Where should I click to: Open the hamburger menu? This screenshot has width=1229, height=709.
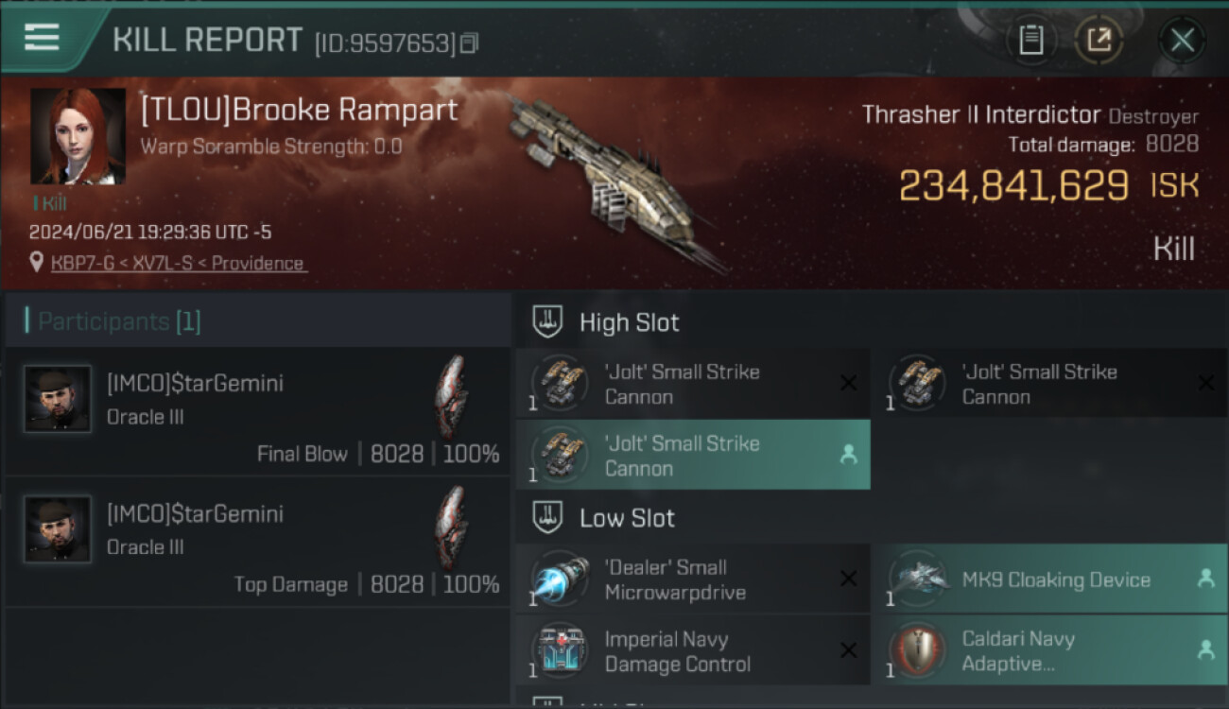point(43,38)
